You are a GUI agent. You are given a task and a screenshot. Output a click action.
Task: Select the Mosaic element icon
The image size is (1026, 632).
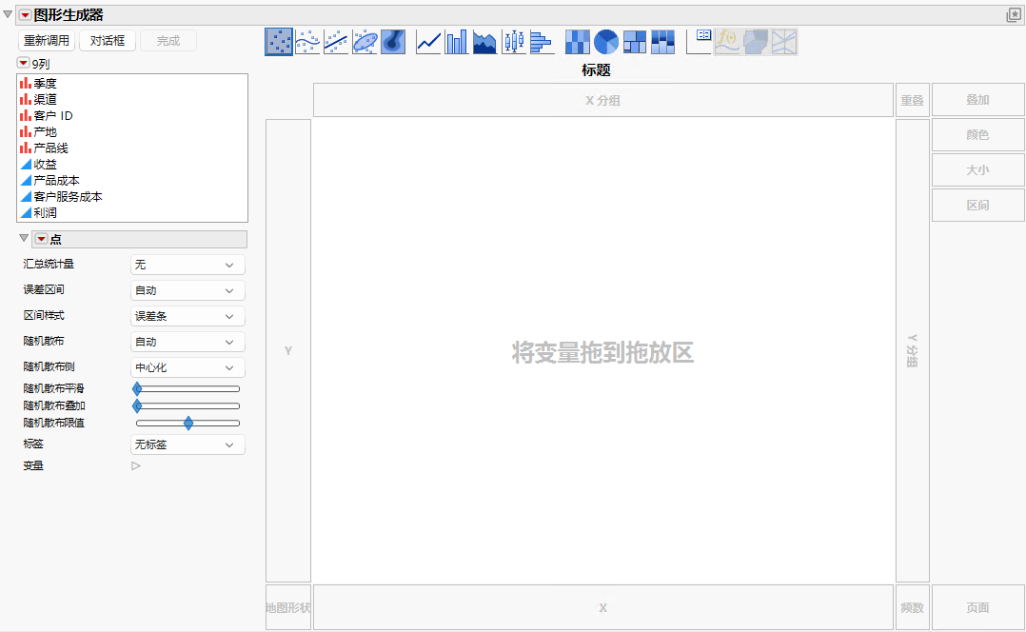point(662,42)
